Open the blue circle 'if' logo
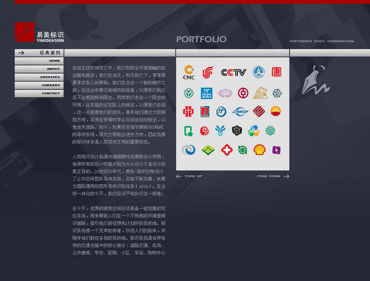Image resolution: width=370 pixels, height=281 pixels. (x=221, y=112)
